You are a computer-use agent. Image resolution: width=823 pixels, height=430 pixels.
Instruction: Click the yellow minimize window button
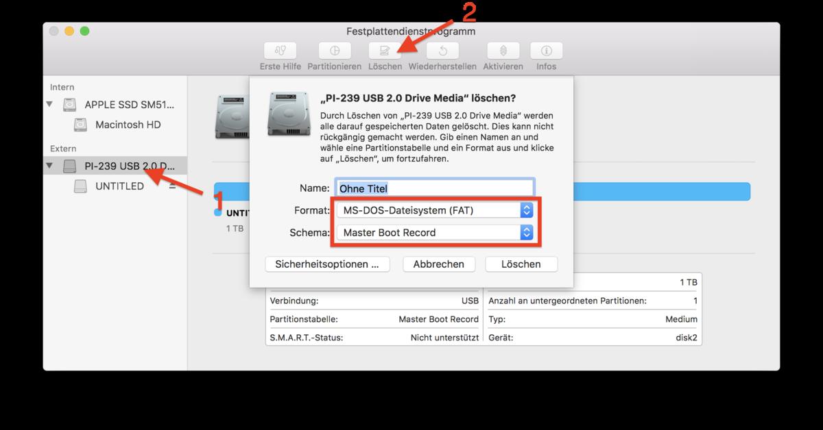tap(69, 31)
